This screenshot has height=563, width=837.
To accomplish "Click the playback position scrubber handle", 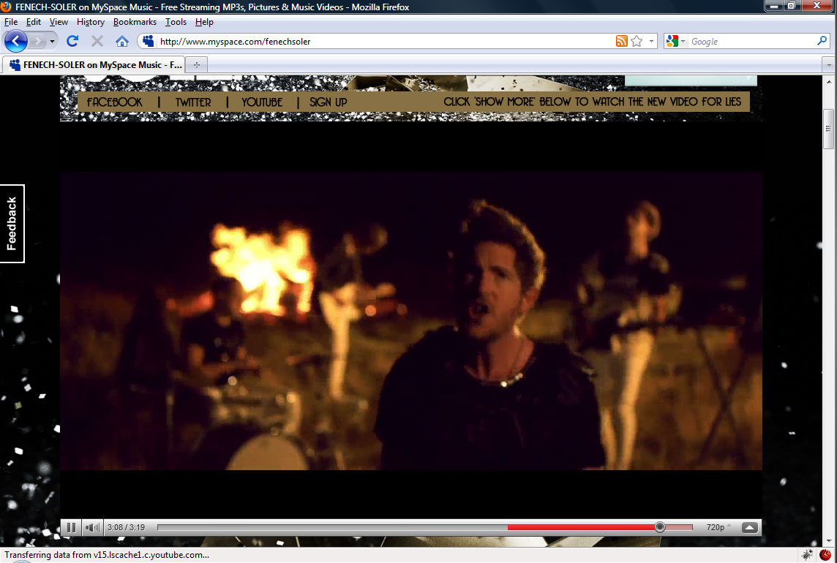I will [660, 527].
